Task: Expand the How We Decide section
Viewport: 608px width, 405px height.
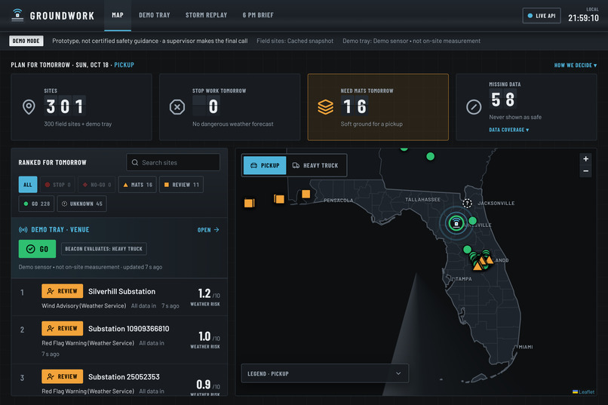Action: [x=576, y=65]
